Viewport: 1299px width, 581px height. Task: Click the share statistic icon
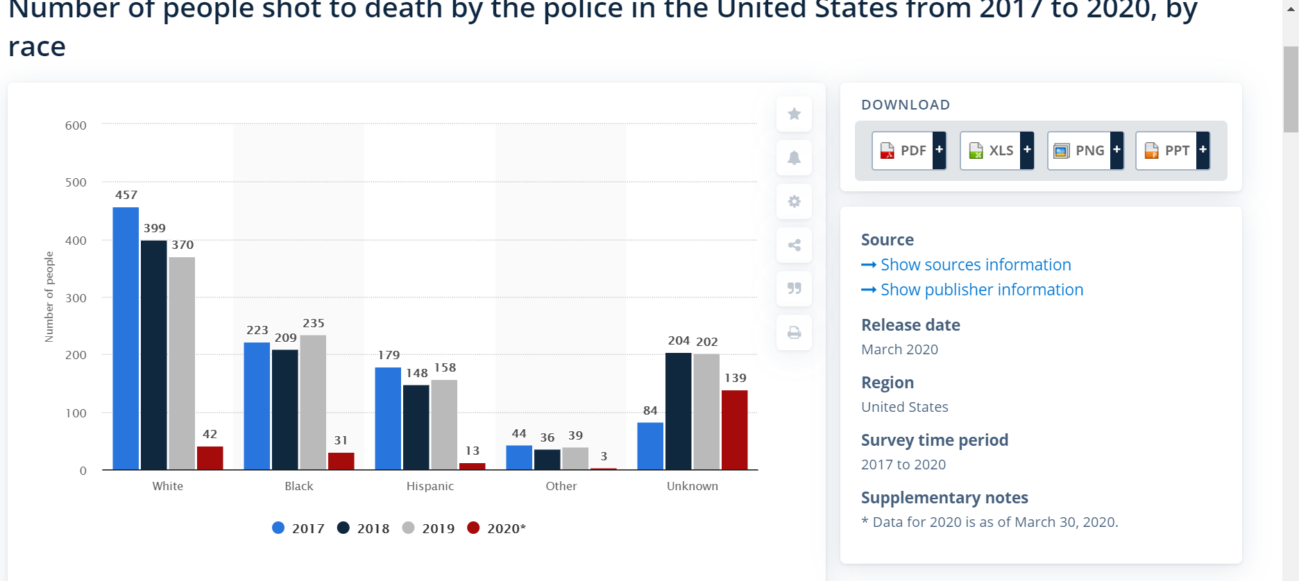click(794, 245)
